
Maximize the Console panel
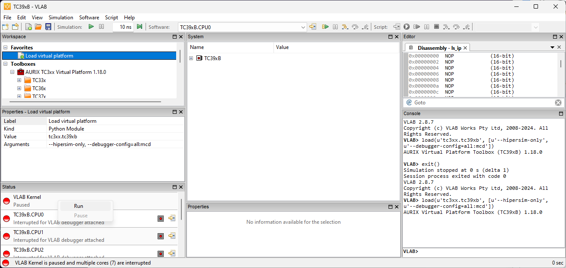pyautogui.click(x=561, y=114)
